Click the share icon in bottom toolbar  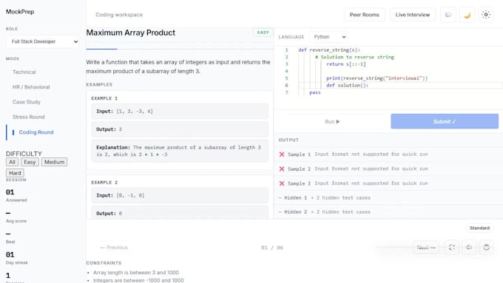(469, 248)
